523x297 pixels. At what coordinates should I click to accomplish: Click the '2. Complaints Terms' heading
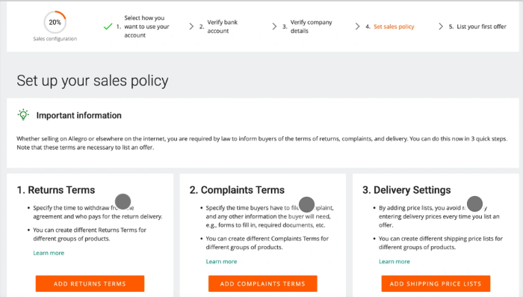(x=237, y=190)
